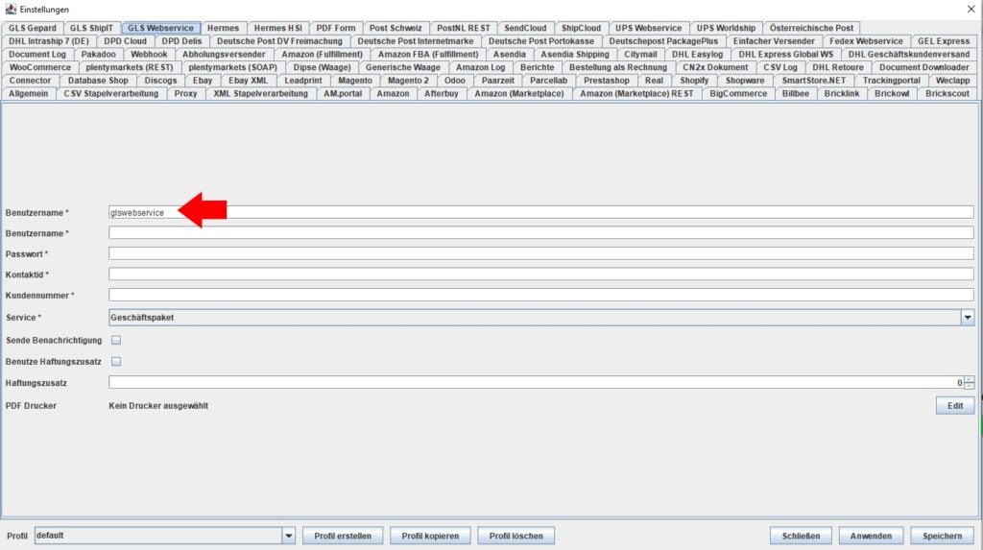
Task: Decrease the Haftungszusatz value with down arrow
Action: pyautogui.click(x=970, y=386)
